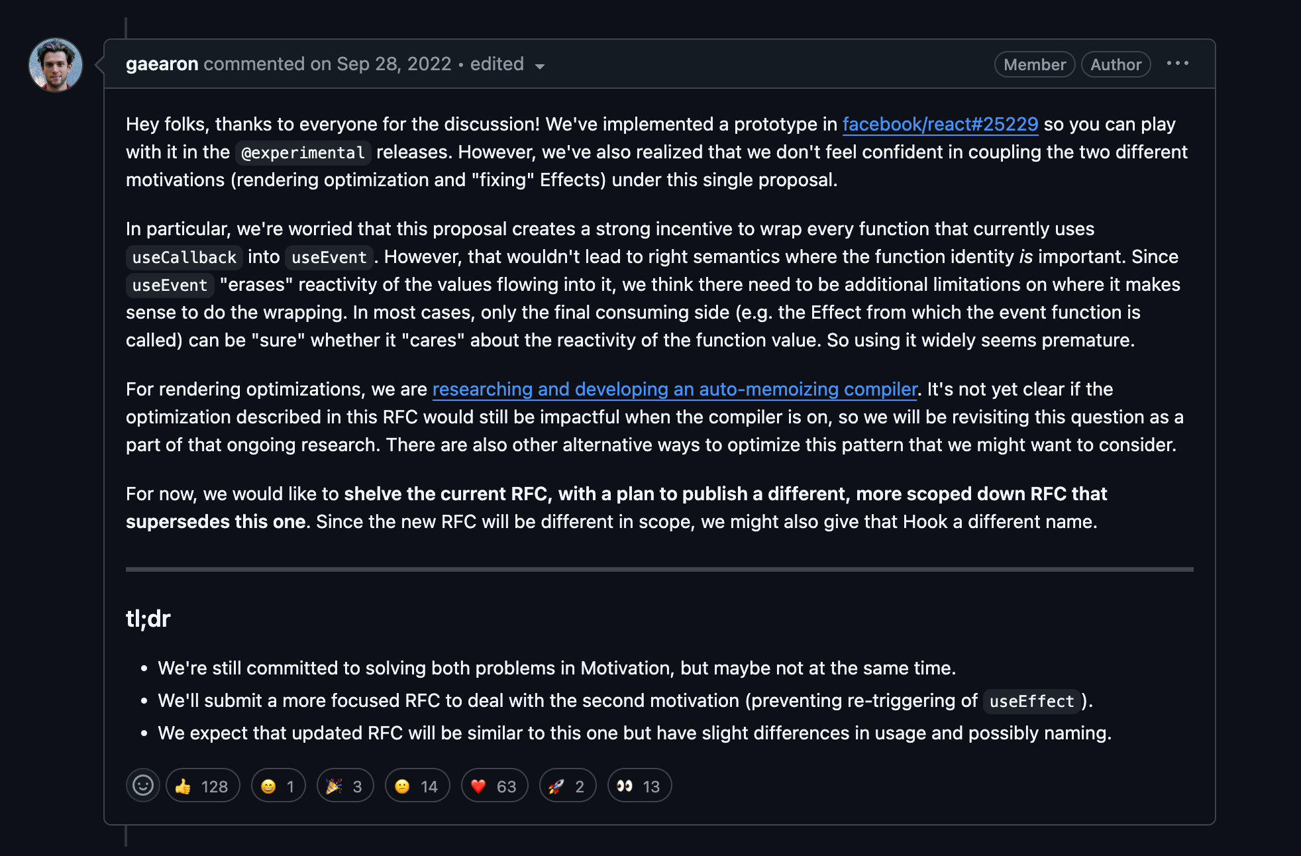Click the comment date Sep 28, 2022

(x=393, y=64)
